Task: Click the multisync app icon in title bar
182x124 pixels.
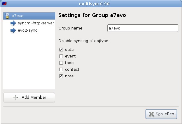Action: coord(4,4)
